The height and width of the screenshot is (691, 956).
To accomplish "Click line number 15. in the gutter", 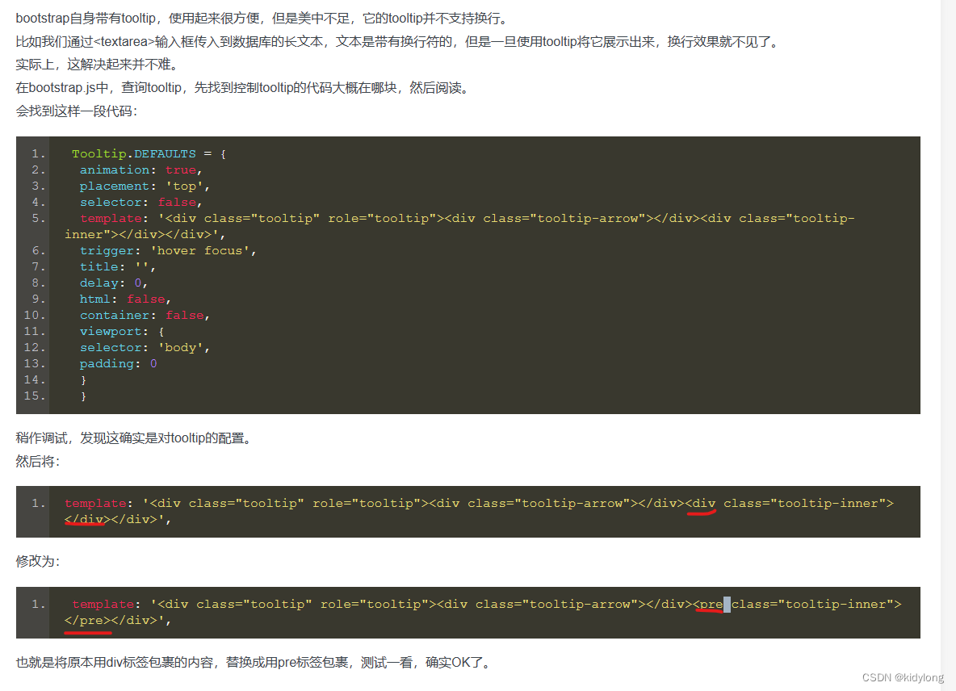I will point(35,396).
